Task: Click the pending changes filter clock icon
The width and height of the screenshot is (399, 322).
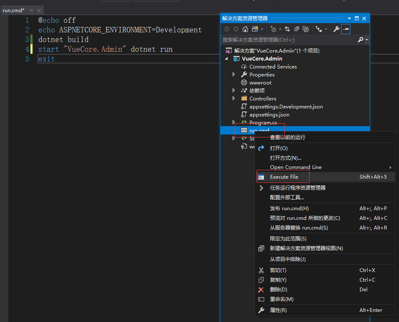Action: (273, 29)
